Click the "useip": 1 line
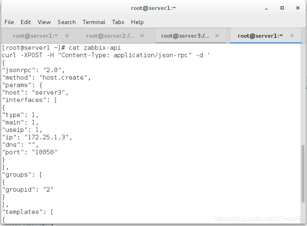This screenshot has width=307, height=226. [22, 130]
